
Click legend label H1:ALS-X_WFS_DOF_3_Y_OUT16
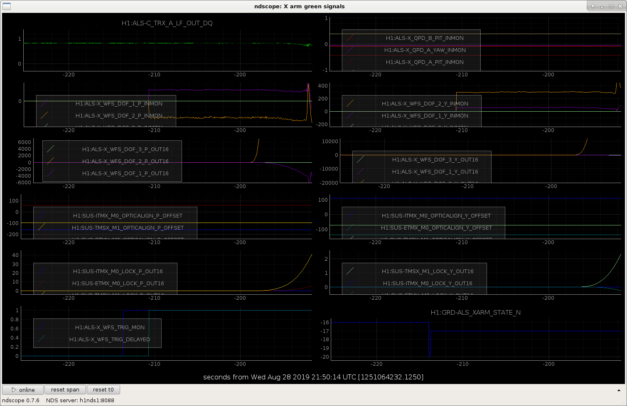[435, 159]
